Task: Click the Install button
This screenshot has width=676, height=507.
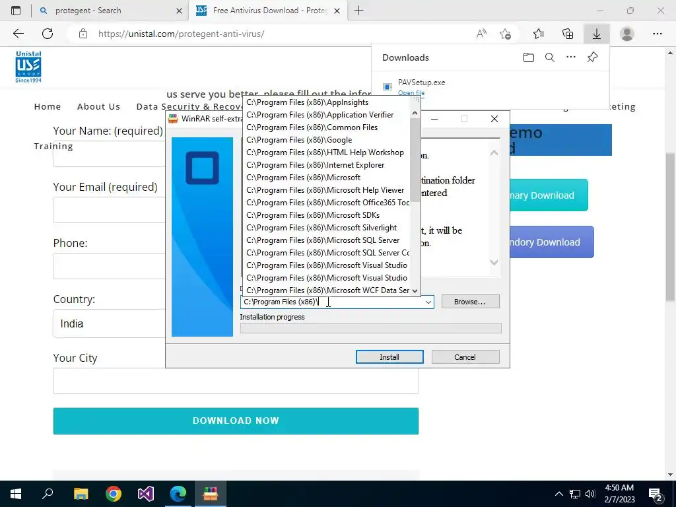Action: (x=389, y=357)
